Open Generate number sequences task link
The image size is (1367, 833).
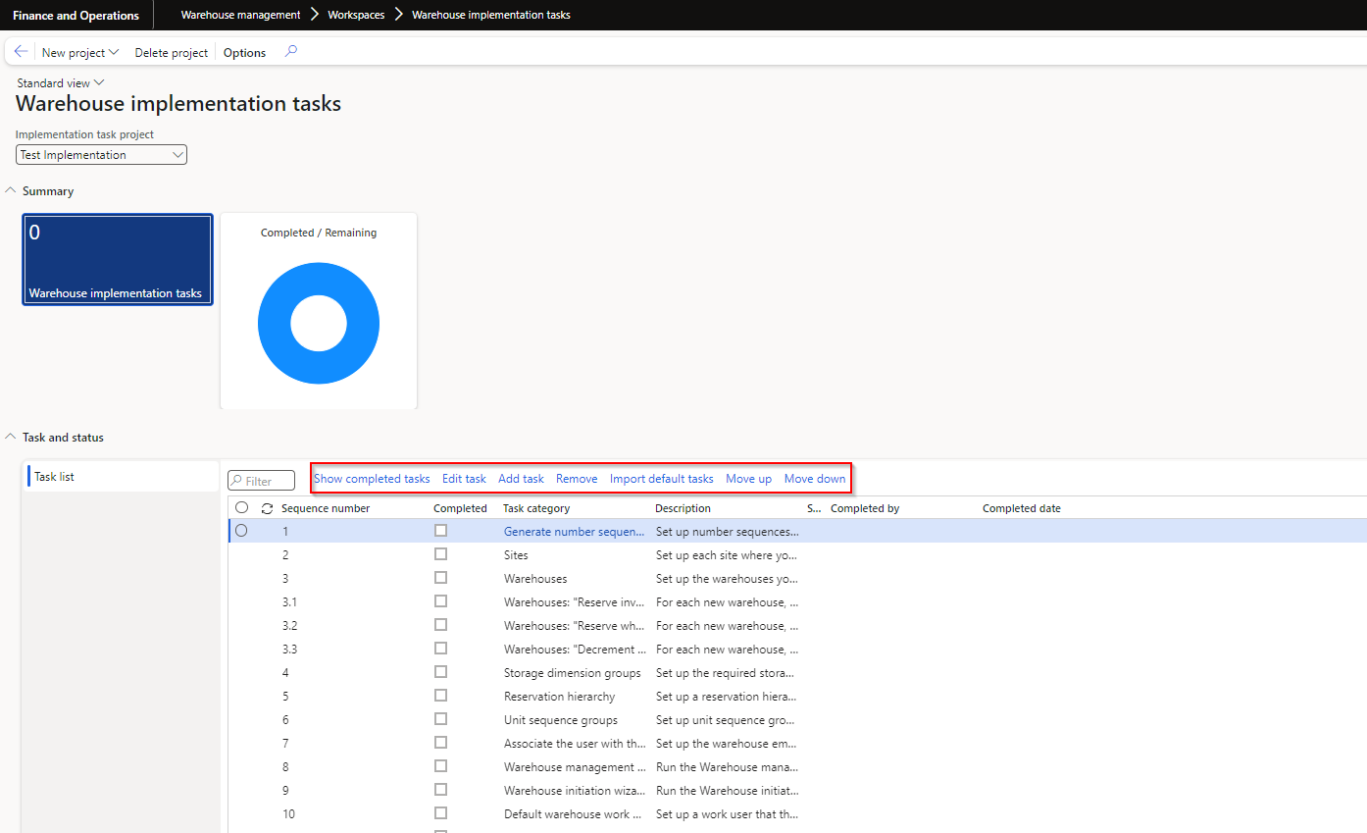point(575,531)
